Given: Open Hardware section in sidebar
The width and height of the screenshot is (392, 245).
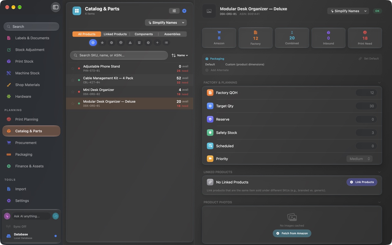Looking at the screenshot, I should [x=31, y=96].
